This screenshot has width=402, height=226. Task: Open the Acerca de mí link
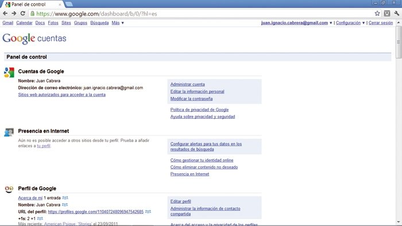pos(30,198)
